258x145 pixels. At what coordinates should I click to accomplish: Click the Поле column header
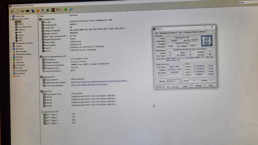pos(41,16)
